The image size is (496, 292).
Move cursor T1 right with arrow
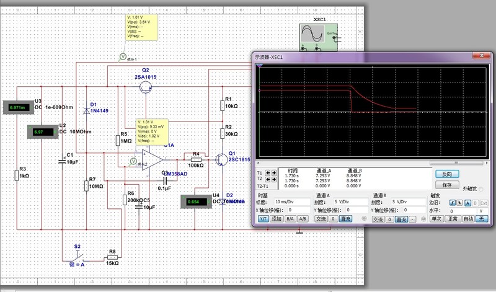pyautogui.click(x=274, y=173)
